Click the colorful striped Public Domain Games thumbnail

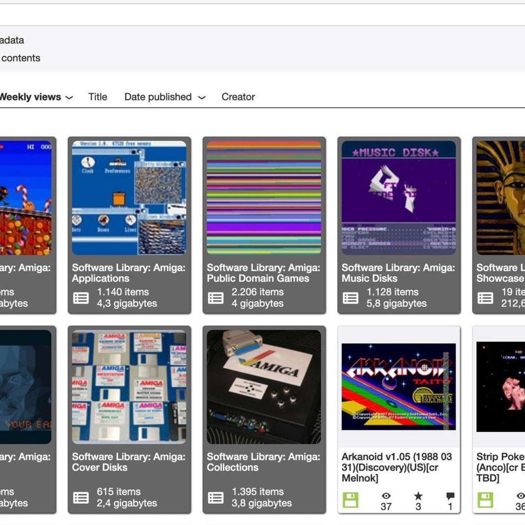[264, 198]
